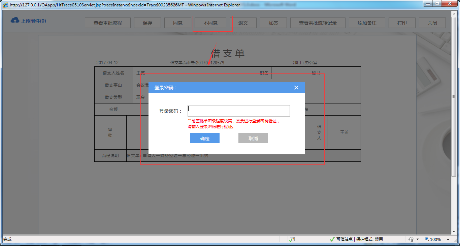Confirm the password dialog with 确定
This screenshot has width=460, height=246.
click(204, 138)
